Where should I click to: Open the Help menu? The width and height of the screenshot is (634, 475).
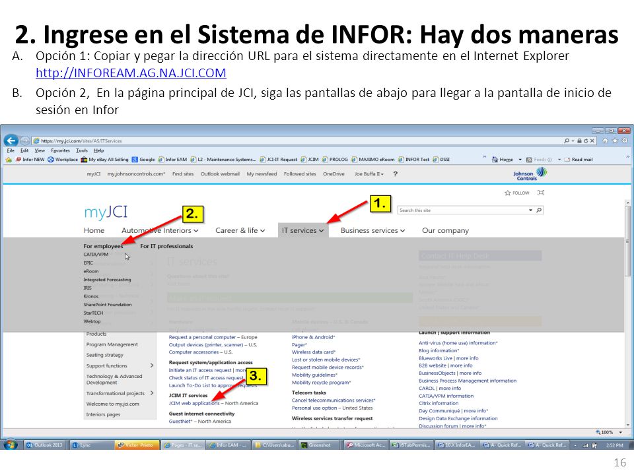(x=98, y=150)
